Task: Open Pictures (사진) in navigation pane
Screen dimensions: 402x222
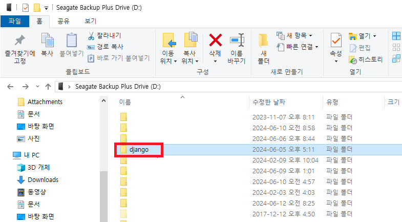Action: (x=28, y=139)
